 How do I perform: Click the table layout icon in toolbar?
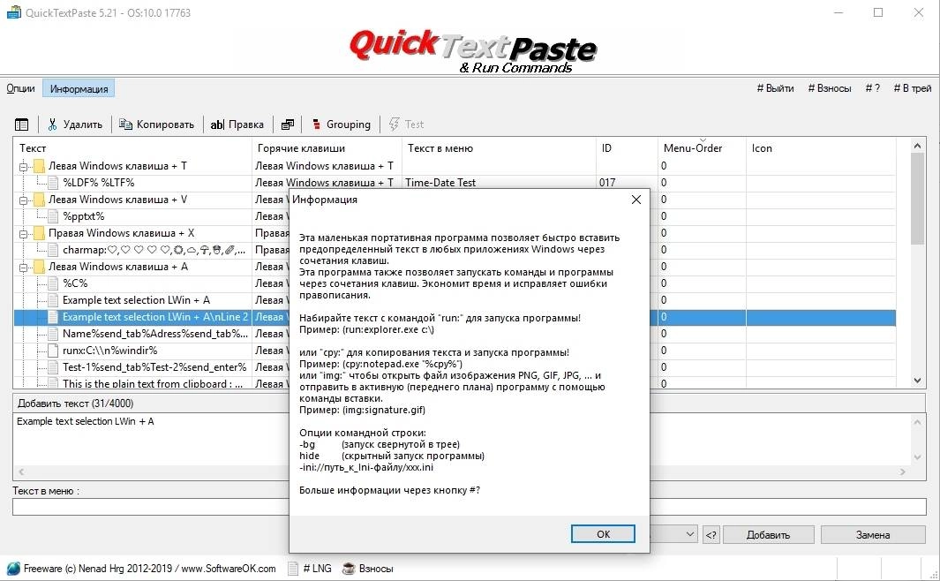tap(21, 124)
